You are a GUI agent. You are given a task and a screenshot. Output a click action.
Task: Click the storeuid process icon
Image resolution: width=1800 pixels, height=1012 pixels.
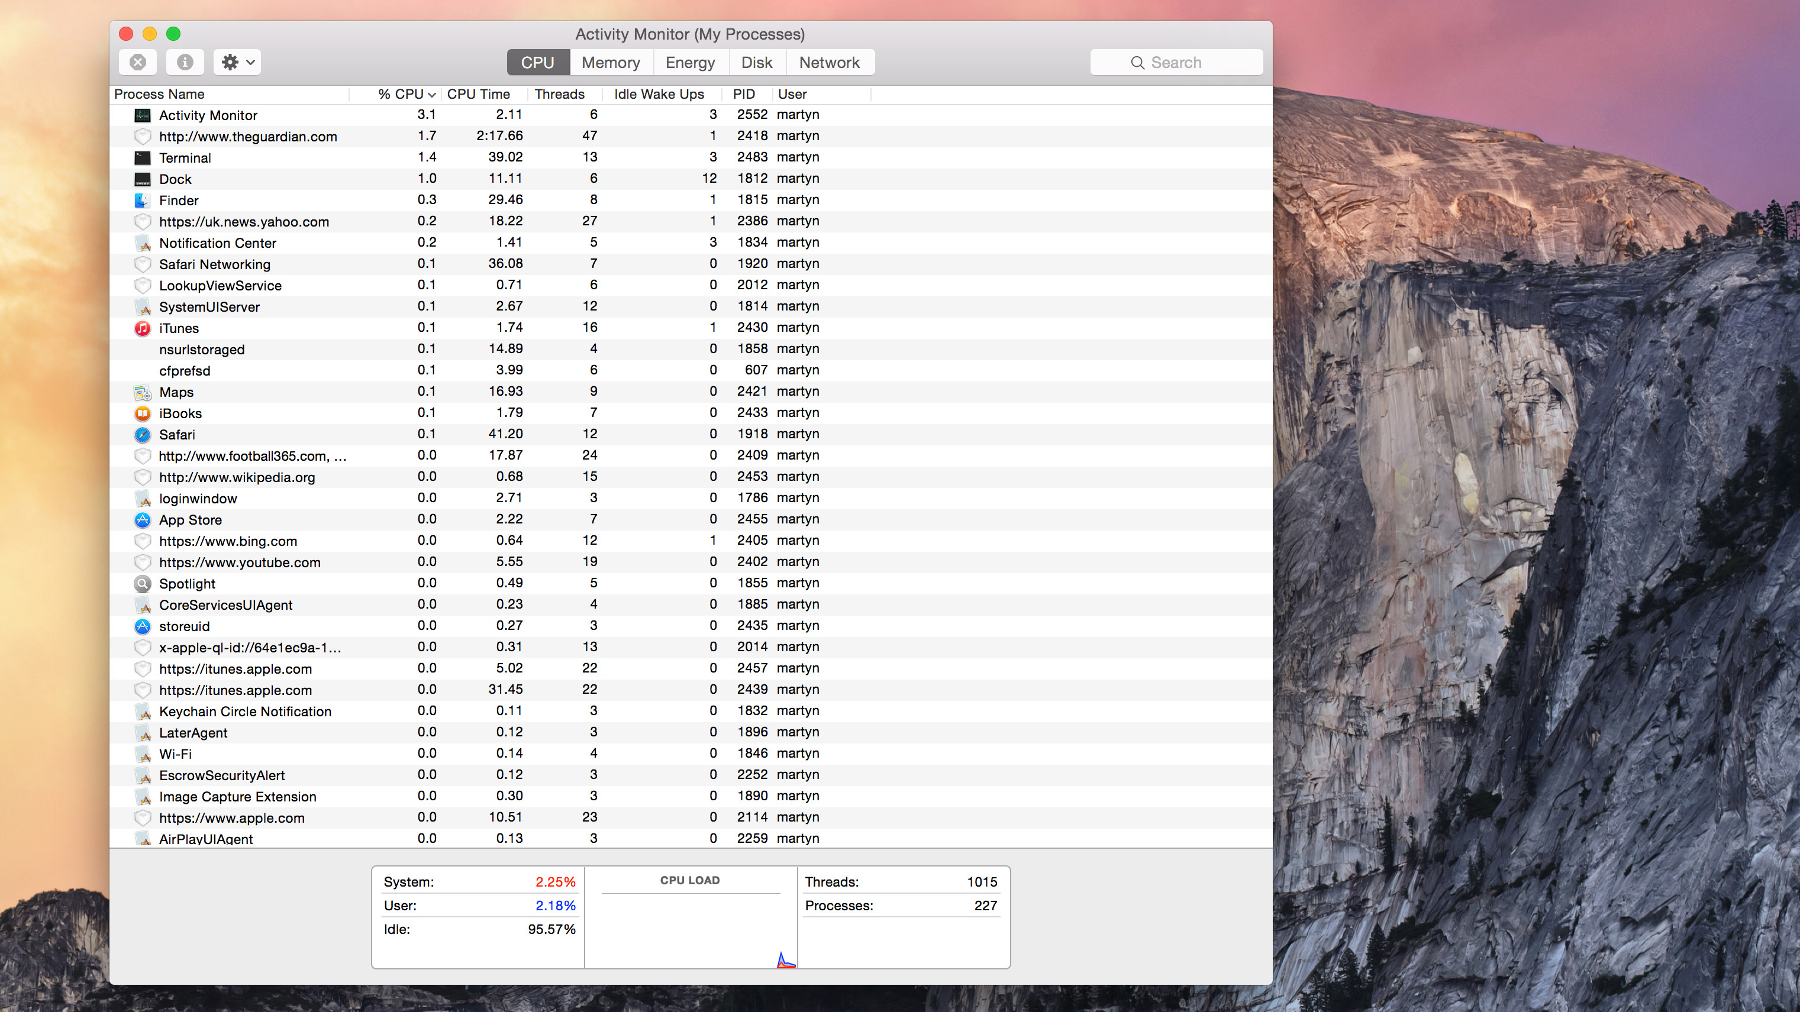coord(143,626)
